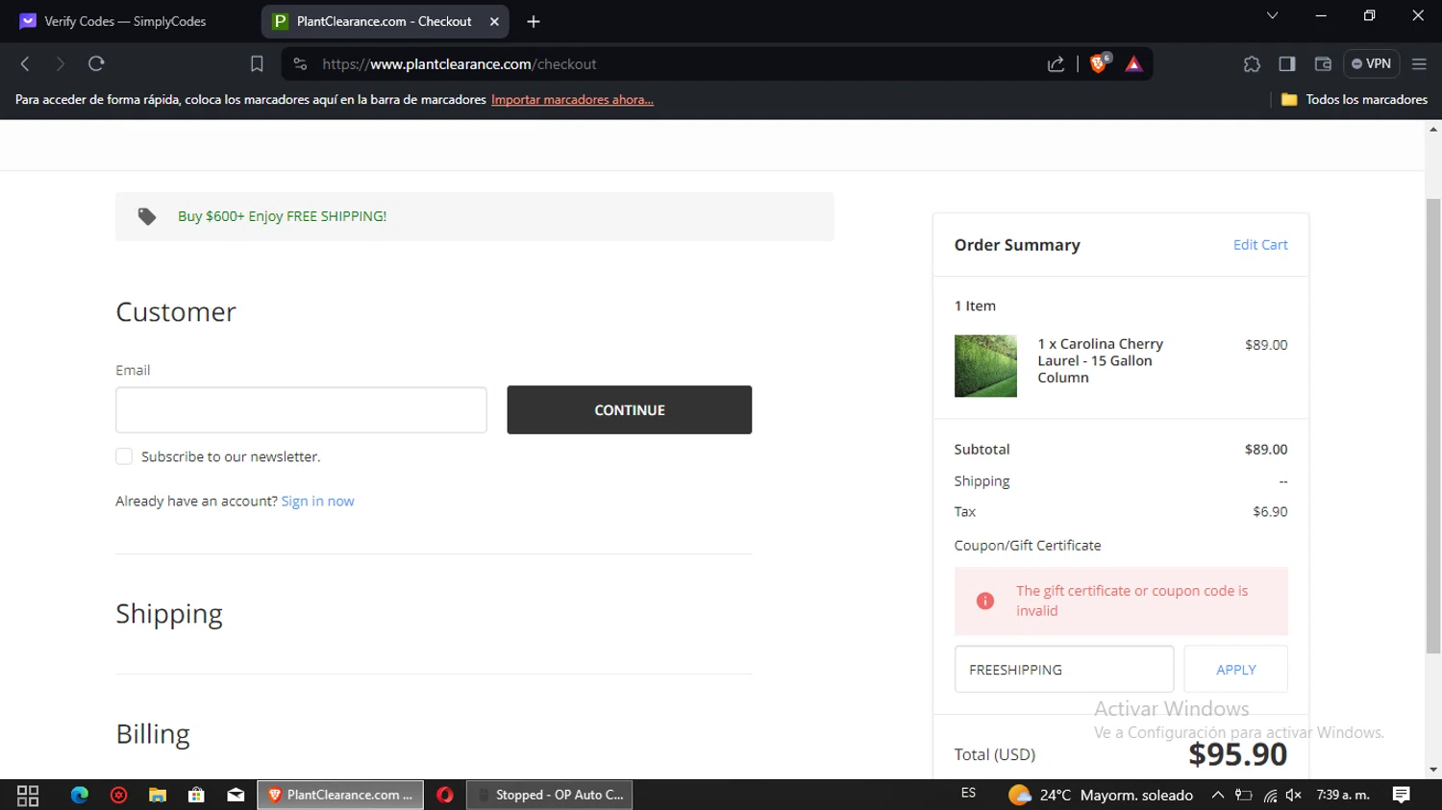Open Microsoft Store taskbar icon

point(196,795)
